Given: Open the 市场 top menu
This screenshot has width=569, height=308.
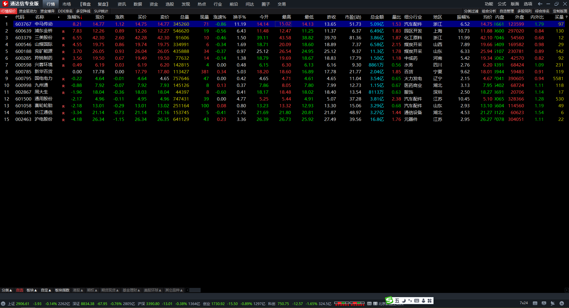Looking at the screenshot, I should tap(67, 4).
